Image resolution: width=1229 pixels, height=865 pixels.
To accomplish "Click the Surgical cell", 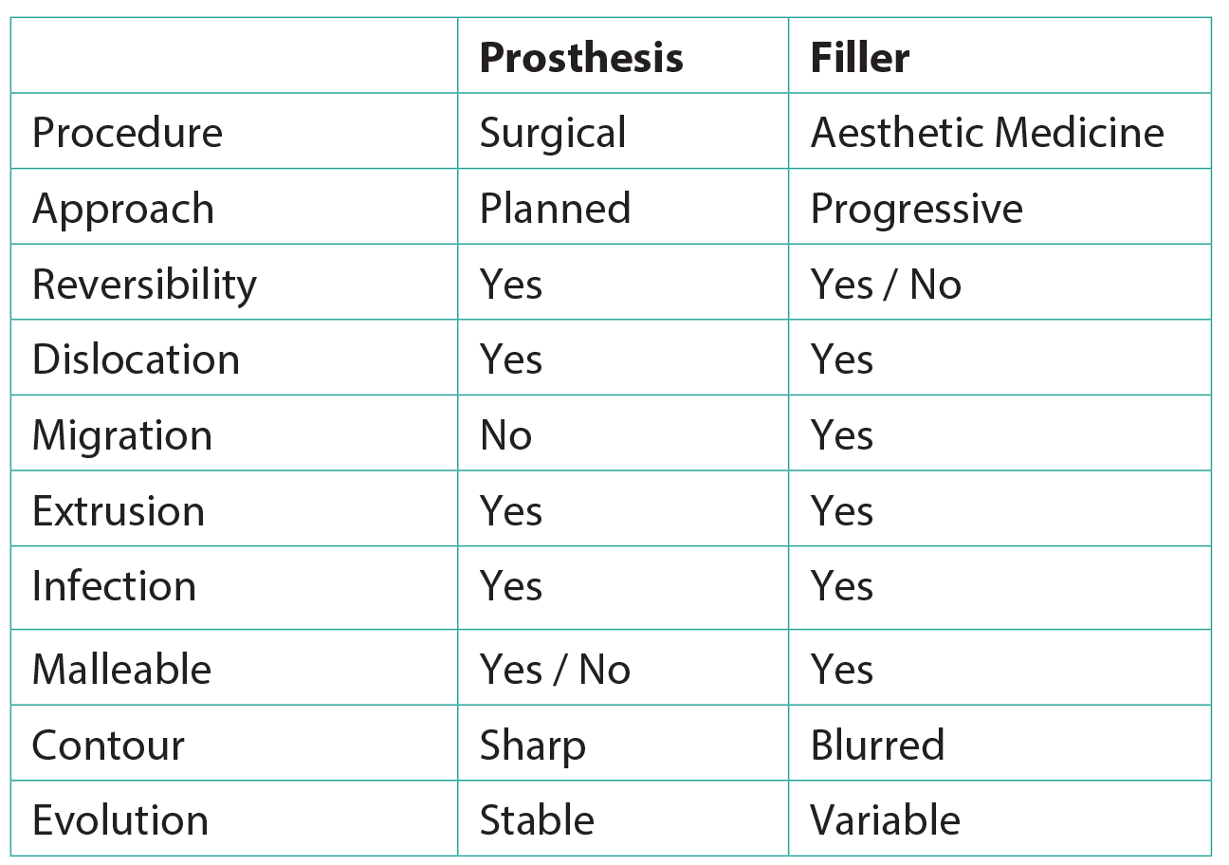I will [553, 133].
